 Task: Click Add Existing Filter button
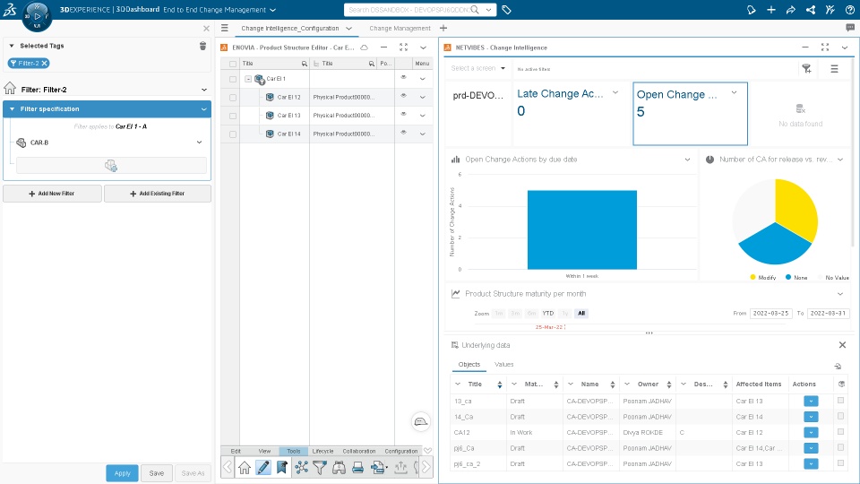(x=158, y=194)
